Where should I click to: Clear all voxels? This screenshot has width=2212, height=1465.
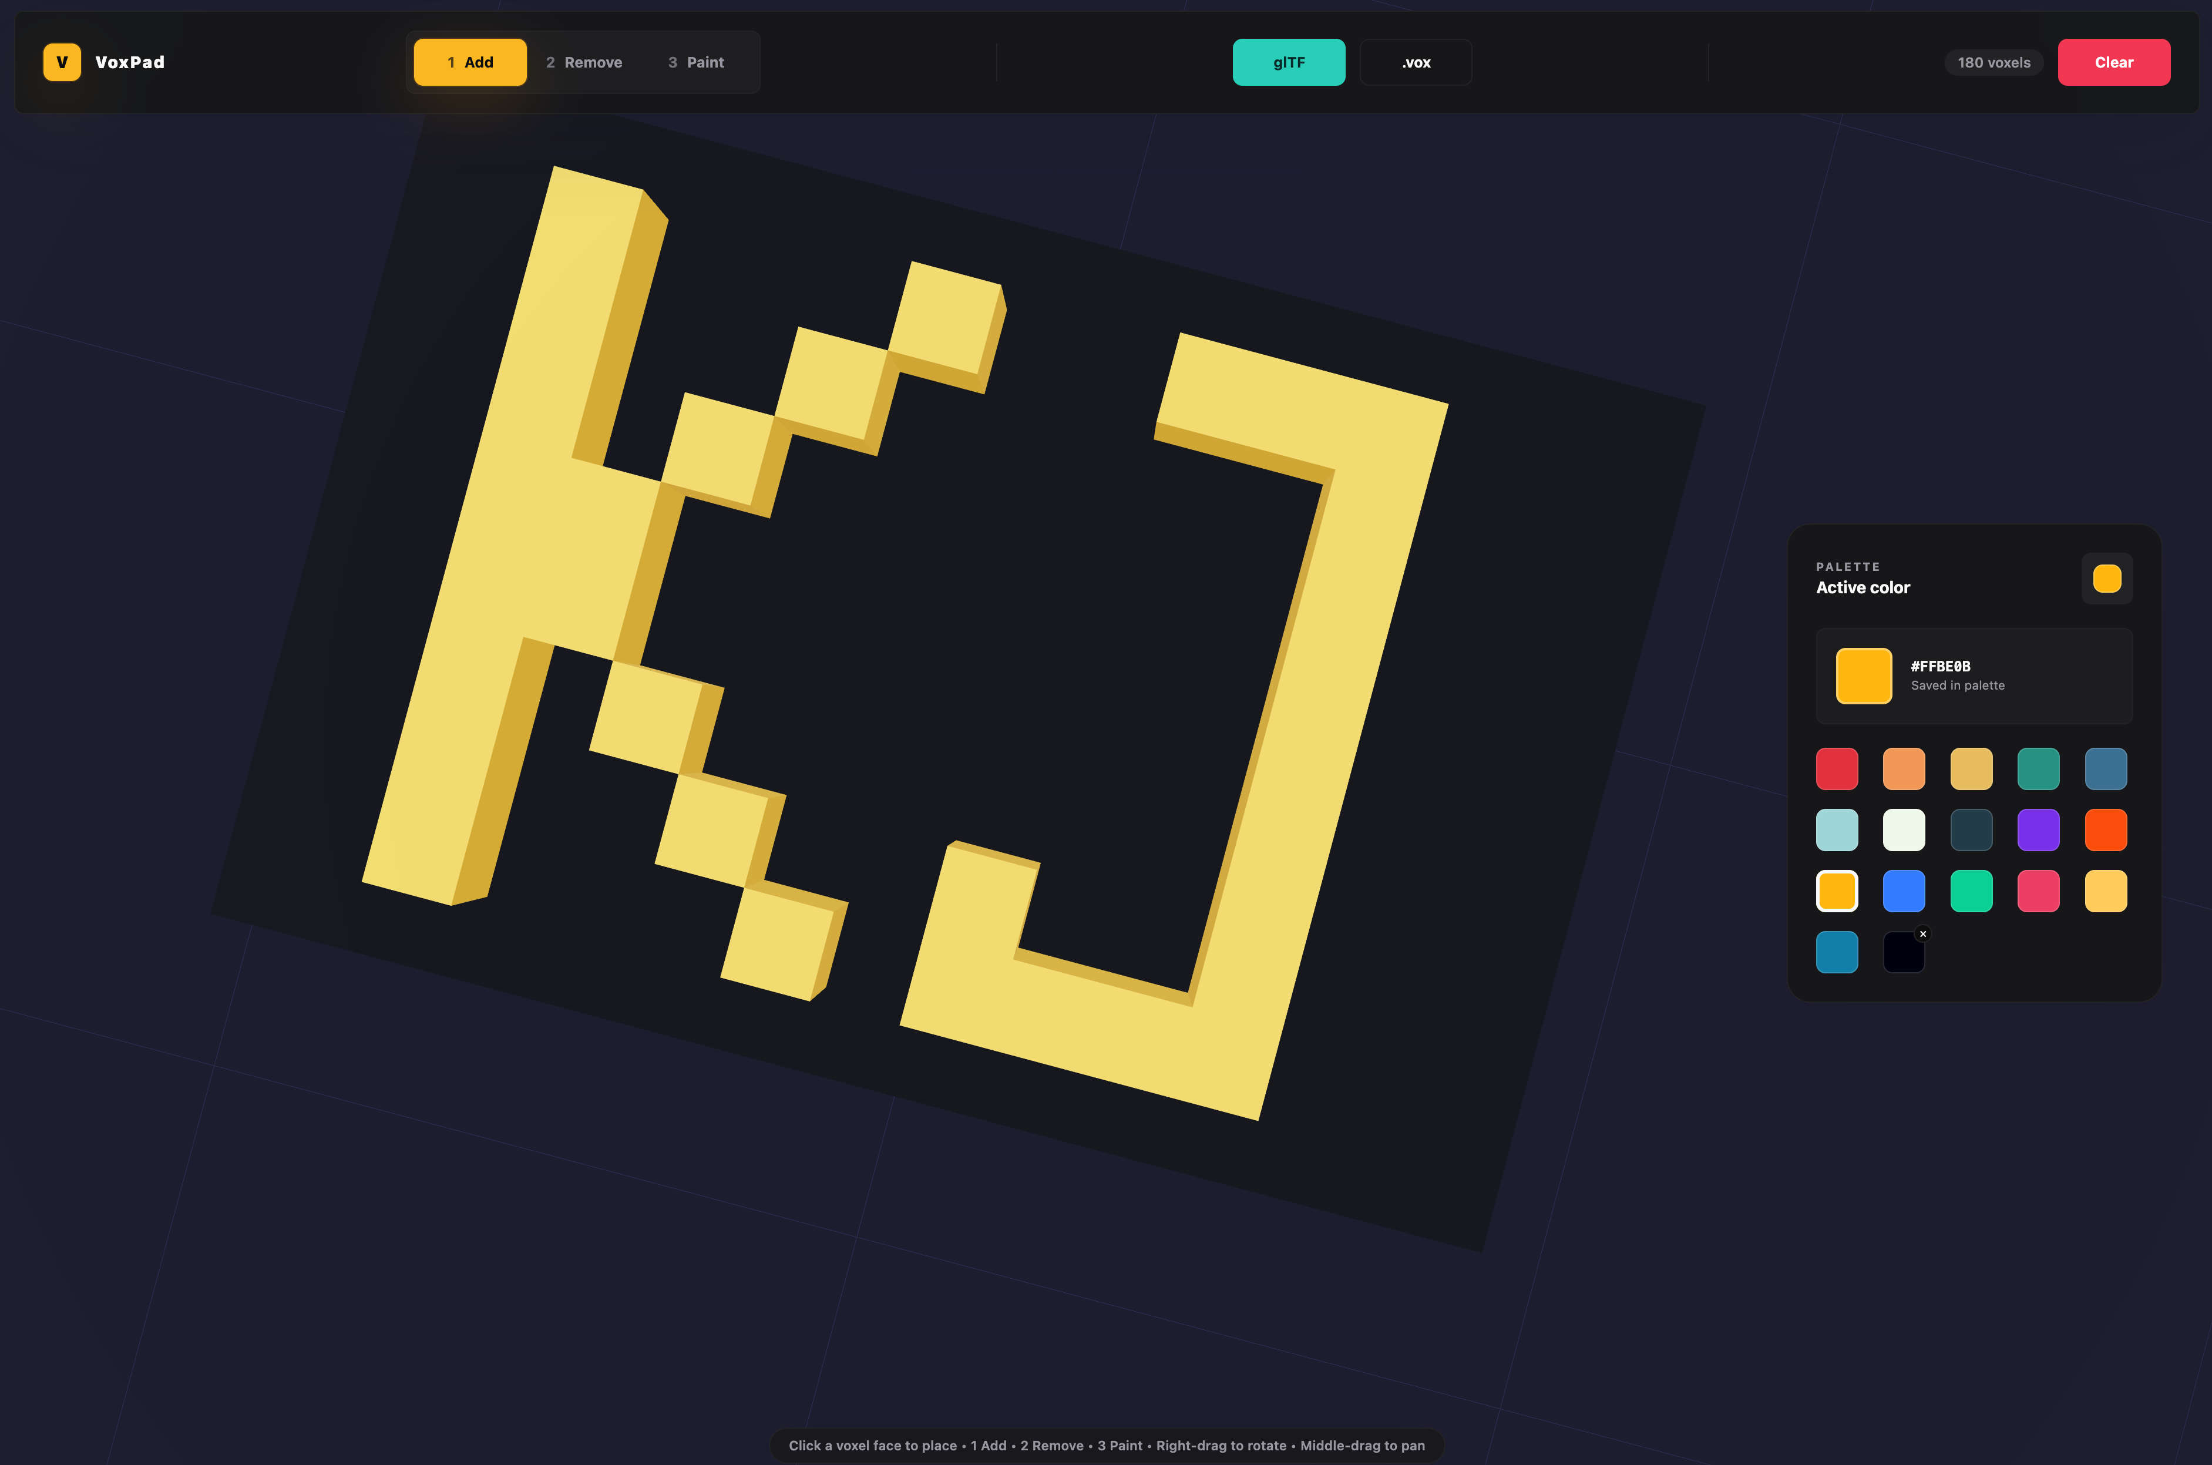[x=2114, y=63]
